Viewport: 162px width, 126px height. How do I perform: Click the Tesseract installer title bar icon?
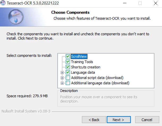pyautogui.click(x=3, y=3)
